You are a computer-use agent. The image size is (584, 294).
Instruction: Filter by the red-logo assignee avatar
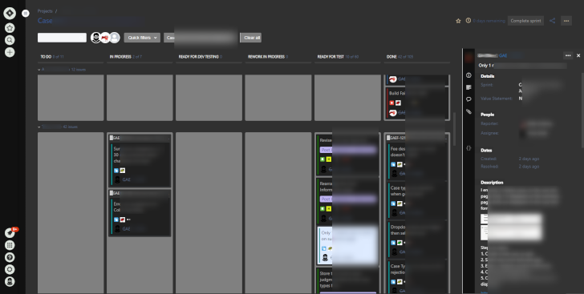(x=105, y=38)
